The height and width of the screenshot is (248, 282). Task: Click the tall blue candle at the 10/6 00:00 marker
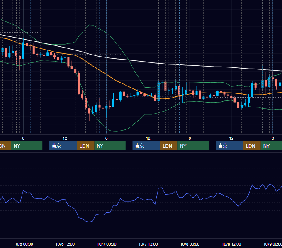click(23, 50)
